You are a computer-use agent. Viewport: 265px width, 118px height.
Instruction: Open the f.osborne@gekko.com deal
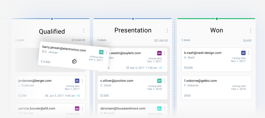click(x=200, y=81)
